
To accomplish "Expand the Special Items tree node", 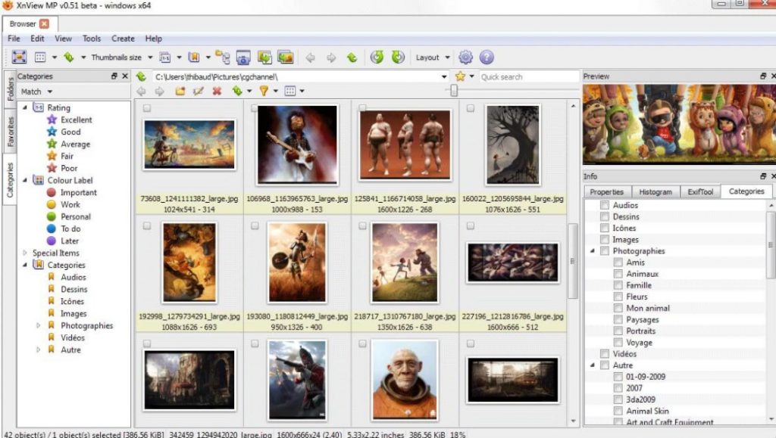I will click(25, 253).
